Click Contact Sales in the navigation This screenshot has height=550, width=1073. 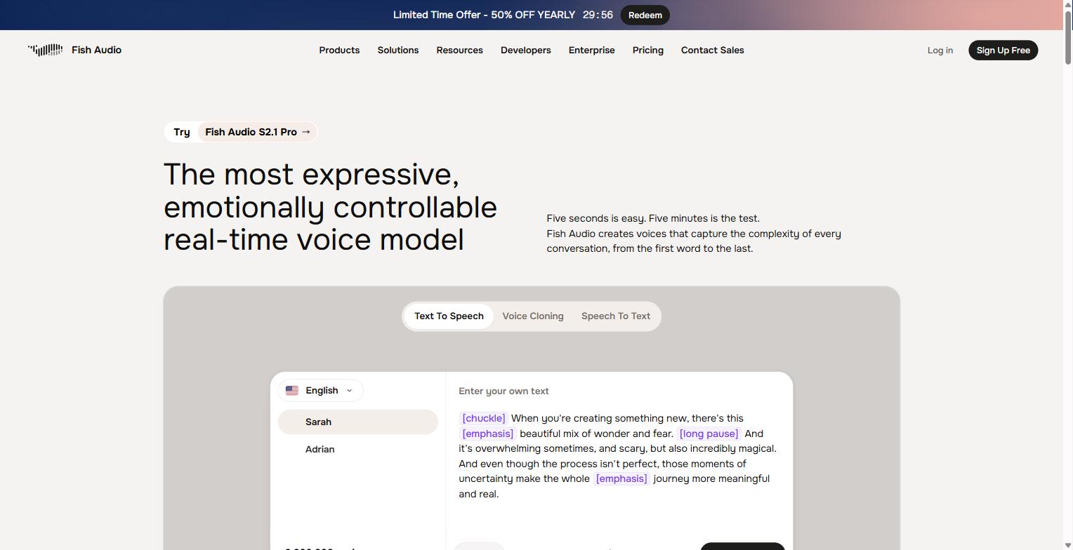712,50
